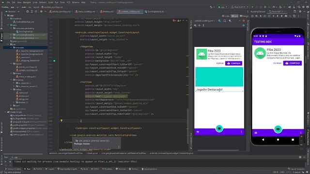This screenshot has height=174, width=310.
Task: Click teal FAB in layout preview
Action: click(219, 129)
